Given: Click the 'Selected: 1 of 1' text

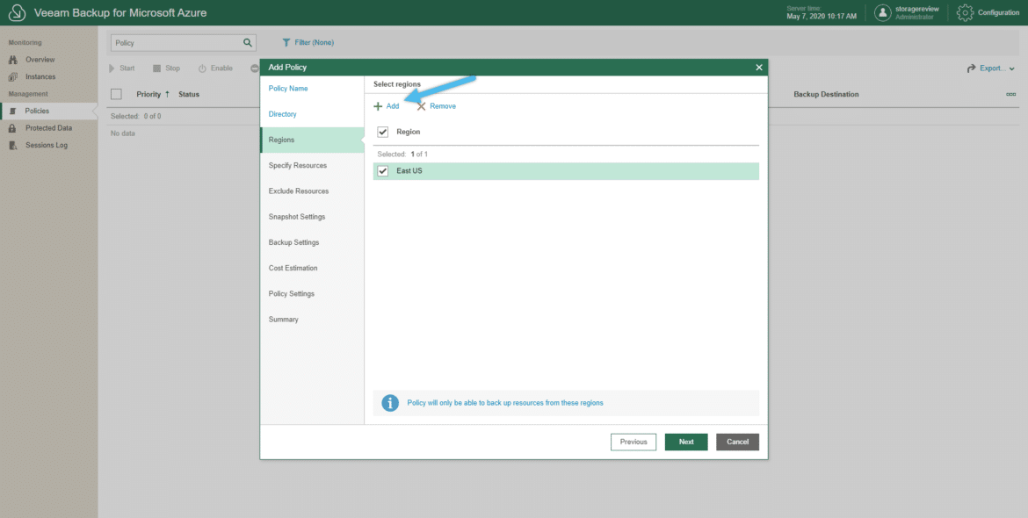Looking at the screenshot, I should coord(402,155).
